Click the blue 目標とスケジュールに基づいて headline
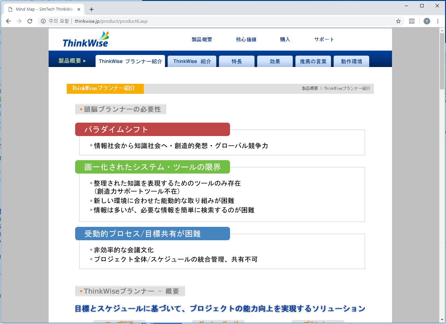 tap(220, 309)
